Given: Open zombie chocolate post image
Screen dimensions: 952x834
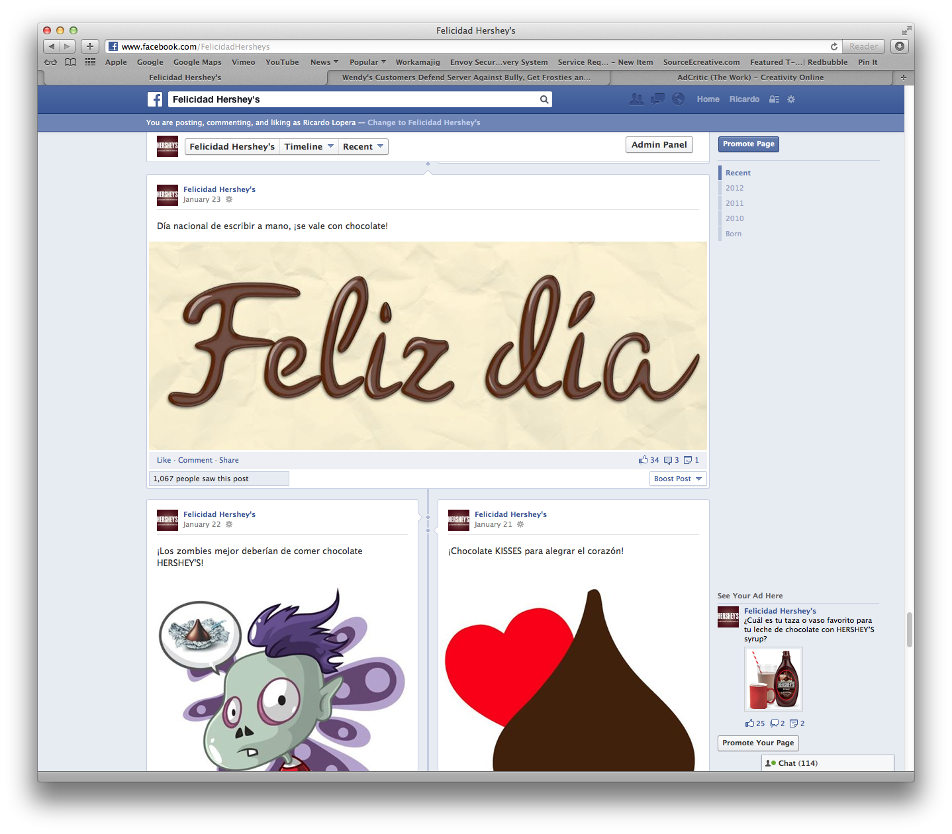Looking at the screenshot, I should 283,678.
